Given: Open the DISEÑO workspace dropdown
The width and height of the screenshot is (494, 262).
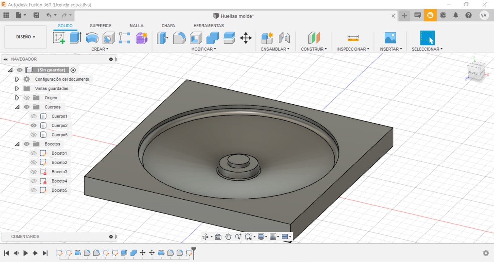Looking at the screenshot, I should coord(26,37).
